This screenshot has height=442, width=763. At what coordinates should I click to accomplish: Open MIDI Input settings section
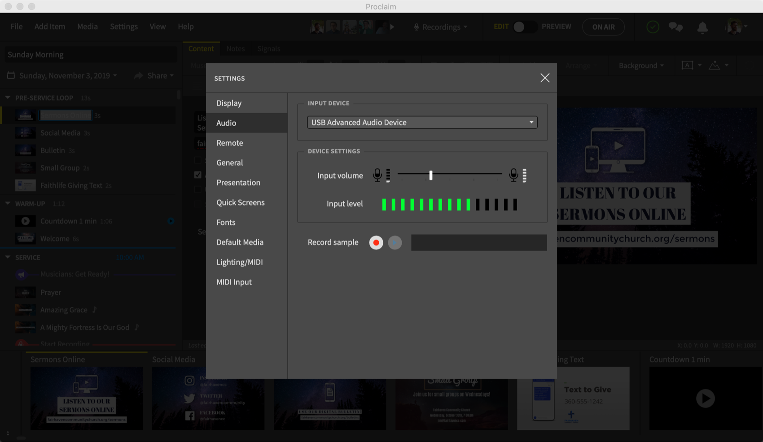click(246, 282)
